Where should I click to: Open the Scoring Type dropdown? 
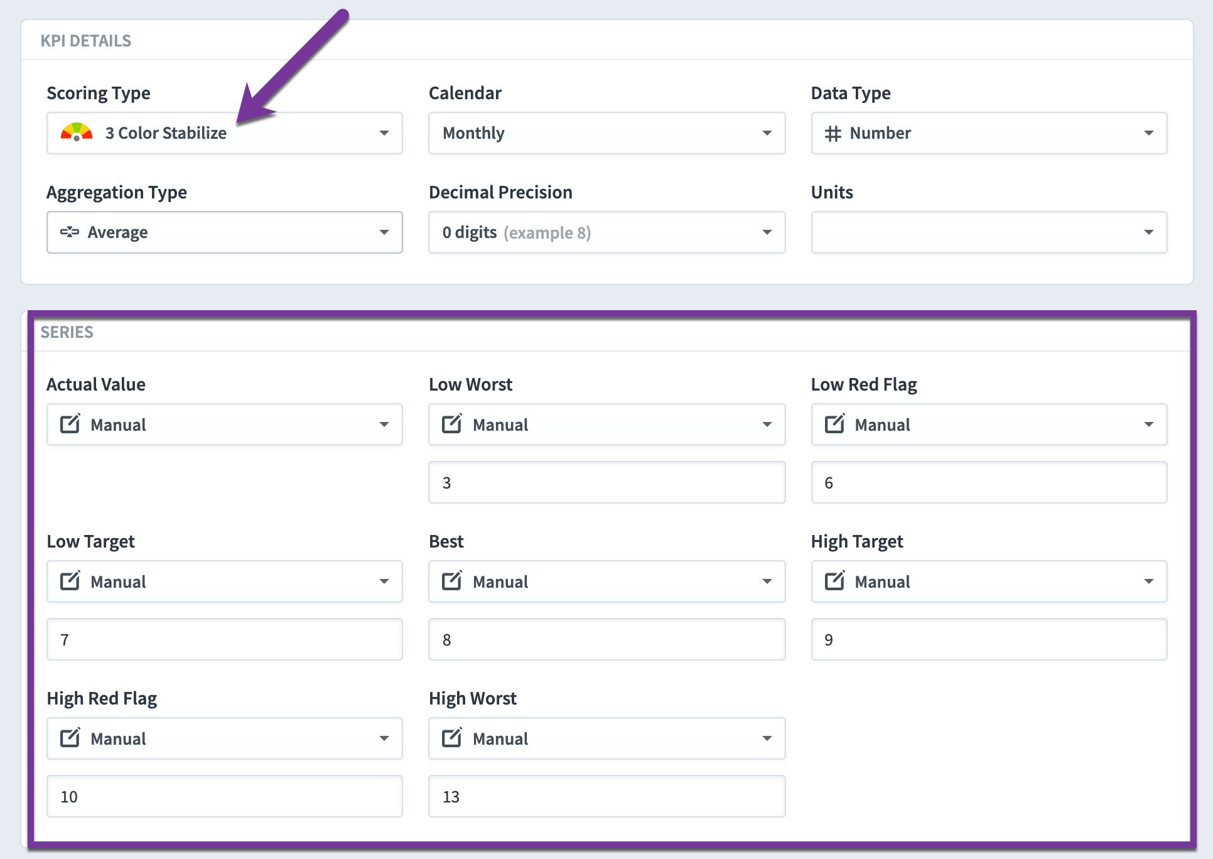point(225,133)
